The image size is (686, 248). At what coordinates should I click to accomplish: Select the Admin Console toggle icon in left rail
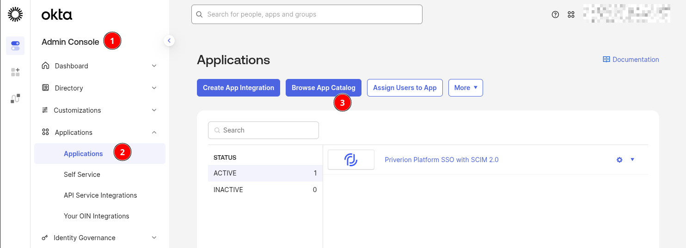pos(15,46)
